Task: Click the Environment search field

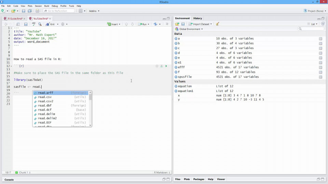Action: click(x=311, y=29)
